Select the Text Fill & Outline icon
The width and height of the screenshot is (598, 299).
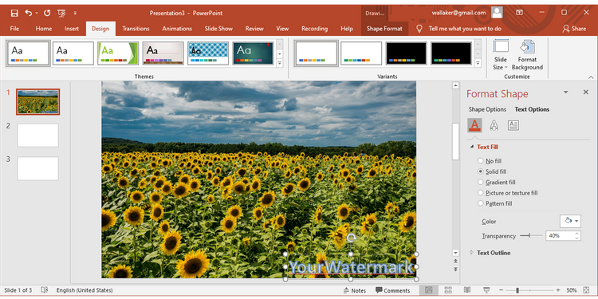[474, 125]
